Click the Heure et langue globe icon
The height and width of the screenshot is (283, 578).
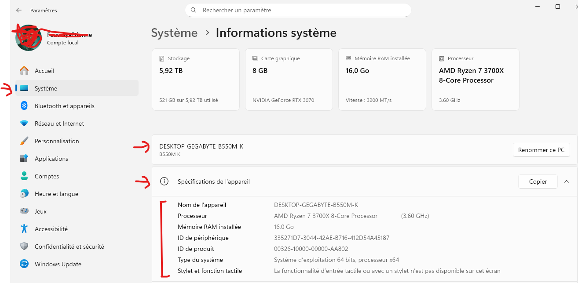coord(24,194)
